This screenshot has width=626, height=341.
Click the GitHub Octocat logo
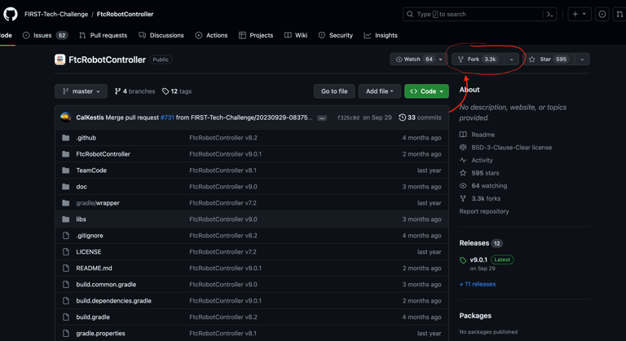pyautogui.click(x=11, y=14)
